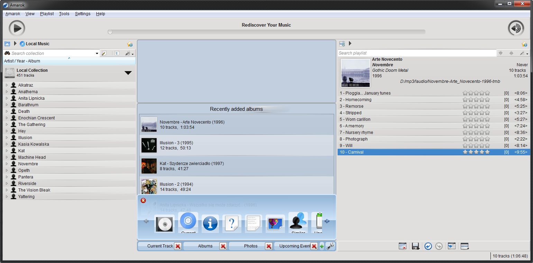This screenshot has width=533, height=263.
Task: Open collection sort options wrench dropdown
Action: point(129,53)
